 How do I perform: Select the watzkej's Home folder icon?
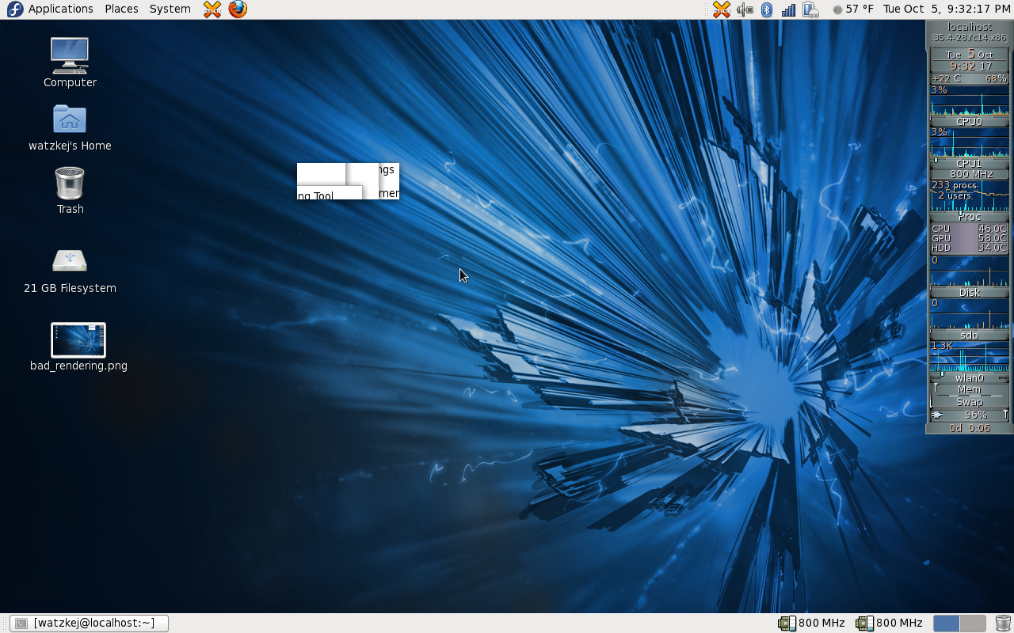70,127
